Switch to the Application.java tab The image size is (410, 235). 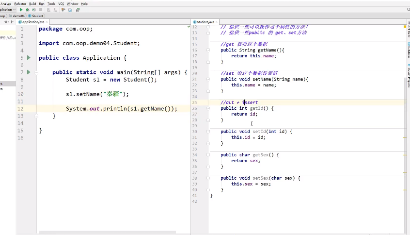33,22
